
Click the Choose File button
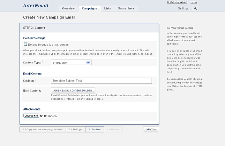[31, 116]
